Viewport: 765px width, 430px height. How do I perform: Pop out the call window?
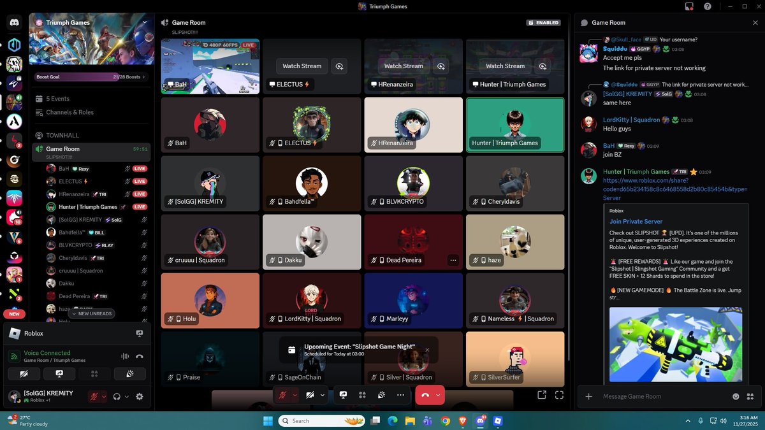[x=541, y=395]
